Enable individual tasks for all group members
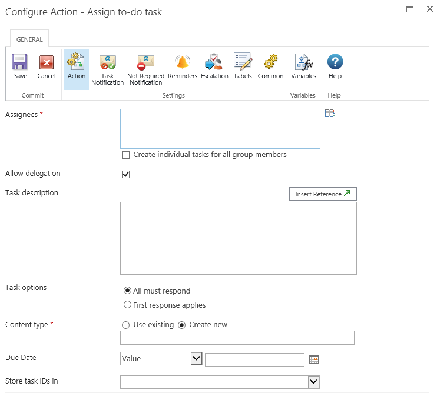Screen dimensions: 437x393 pos(125,155)
